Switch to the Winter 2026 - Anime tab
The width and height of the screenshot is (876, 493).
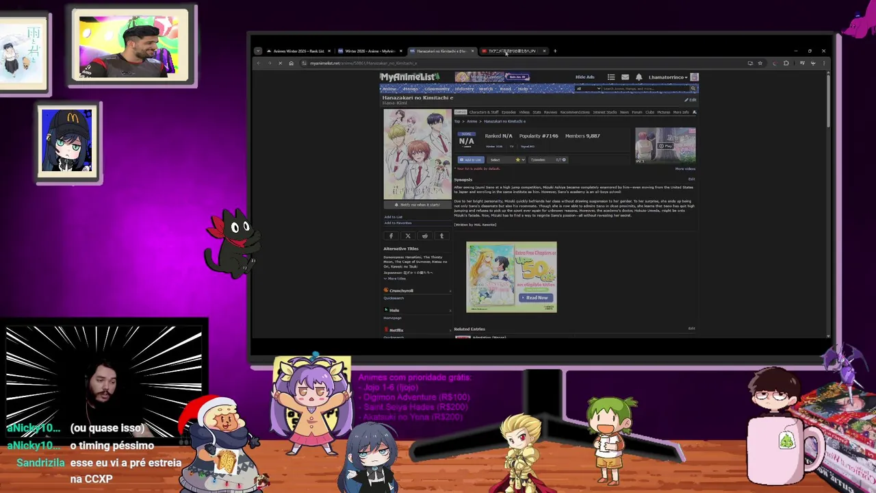pyautogui.click(x=370, y=51)
